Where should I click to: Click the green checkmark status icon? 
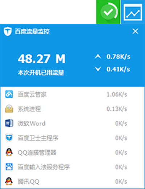(x=108, y=12)
